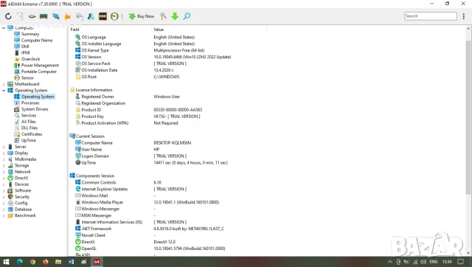472x267 pixels.
Task: Open Cache and Memory Benchmark icon
Action: (44, 16)
